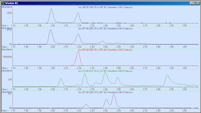
Task: Click the tallest Ion 287 peak near 2.46
Action: click(x=114, y=94)
